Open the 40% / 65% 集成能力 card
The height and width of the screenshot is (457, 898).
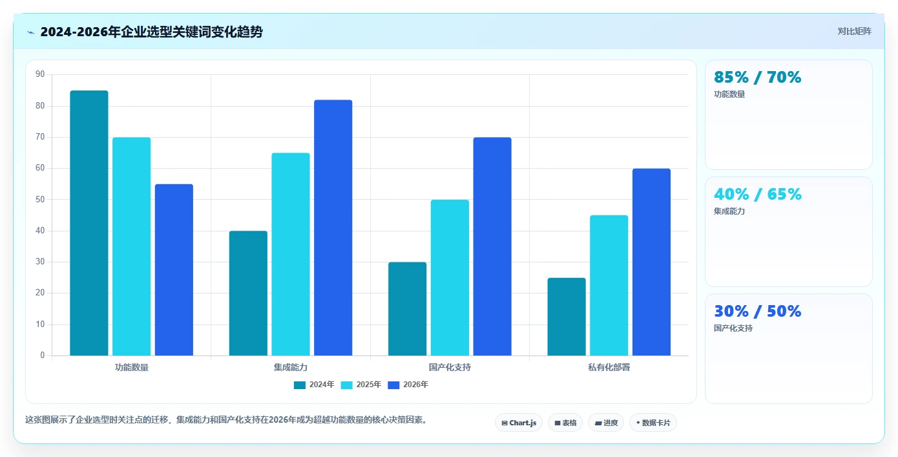tap(789, 232)
